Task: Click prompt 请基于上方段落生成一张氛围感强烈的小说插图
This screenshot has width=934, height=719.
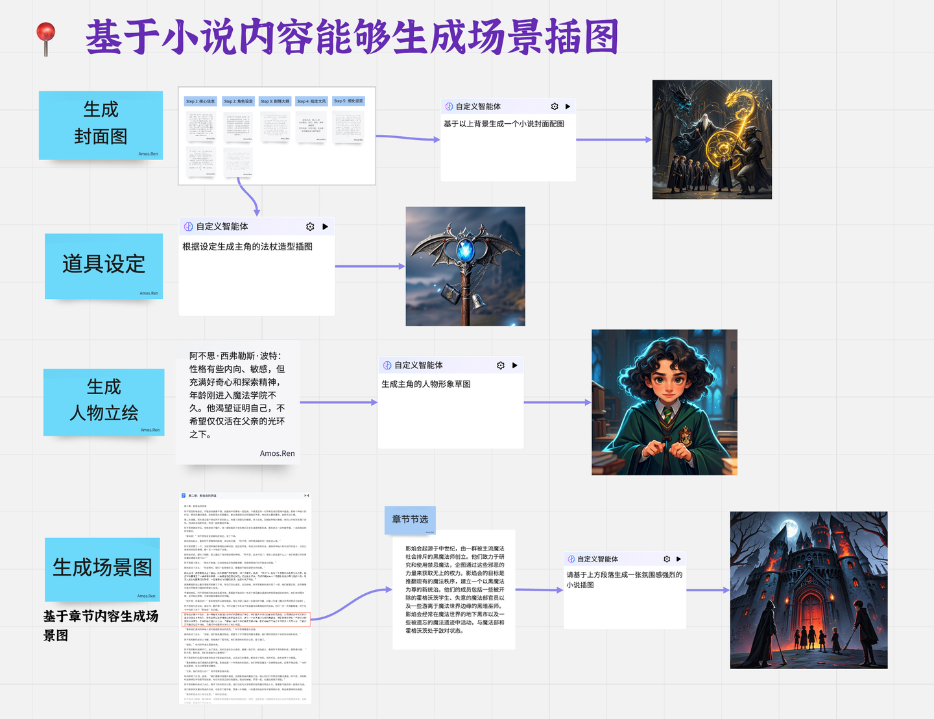Action: coord(624,580)
